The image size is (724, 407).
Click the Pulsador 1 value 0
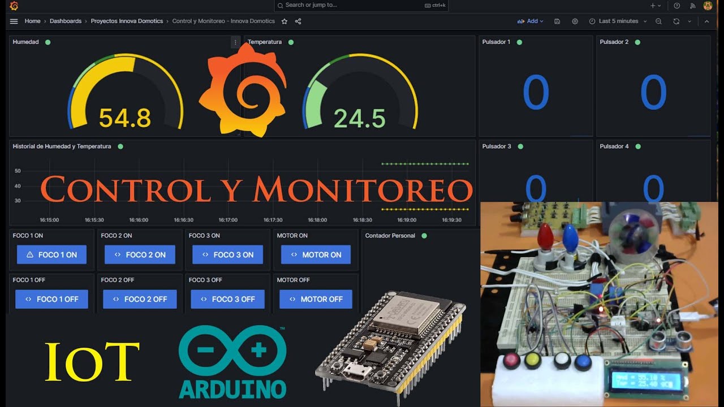point(536,93)
